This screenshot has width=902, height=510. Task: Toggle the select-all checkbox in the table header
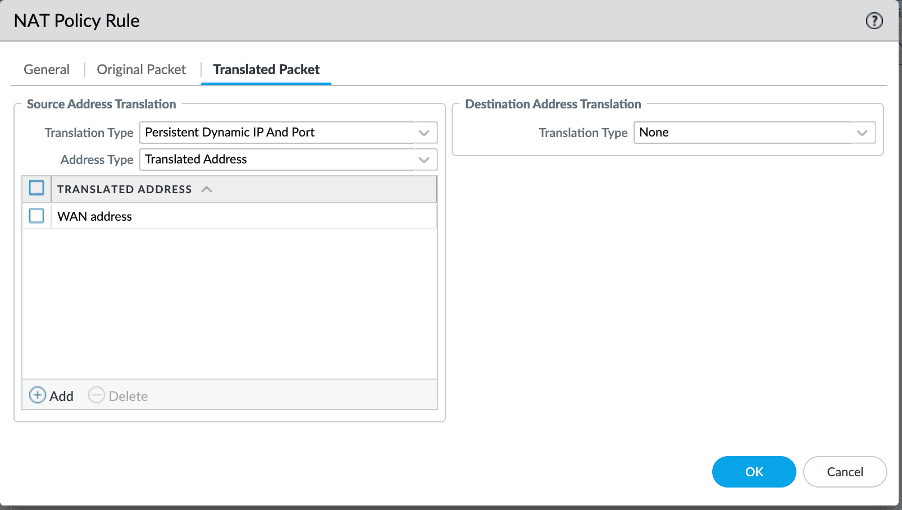point(36,188)
